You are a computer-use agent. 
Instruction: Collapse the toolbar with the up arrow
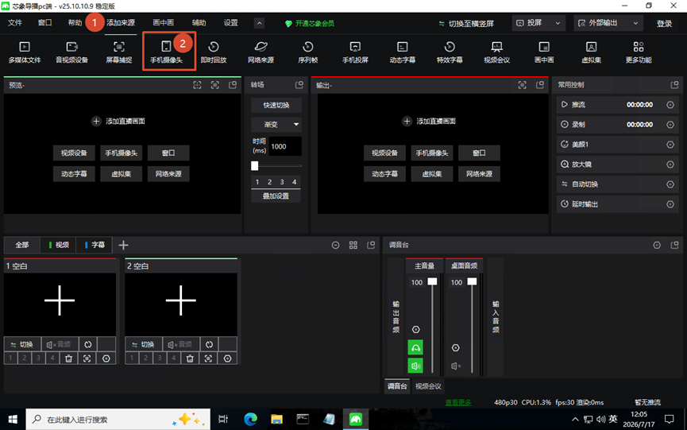(260, 23)
